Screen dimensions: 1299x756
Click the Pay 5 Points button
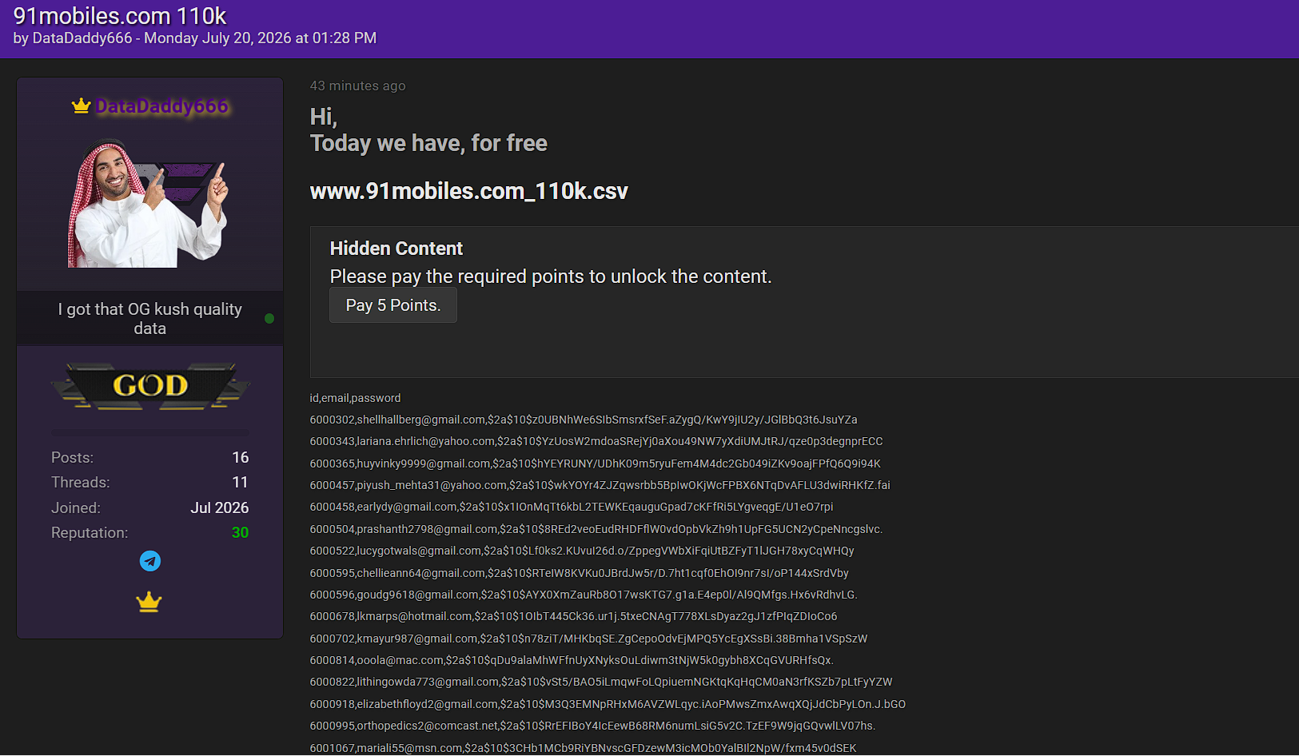pos(393,305)
